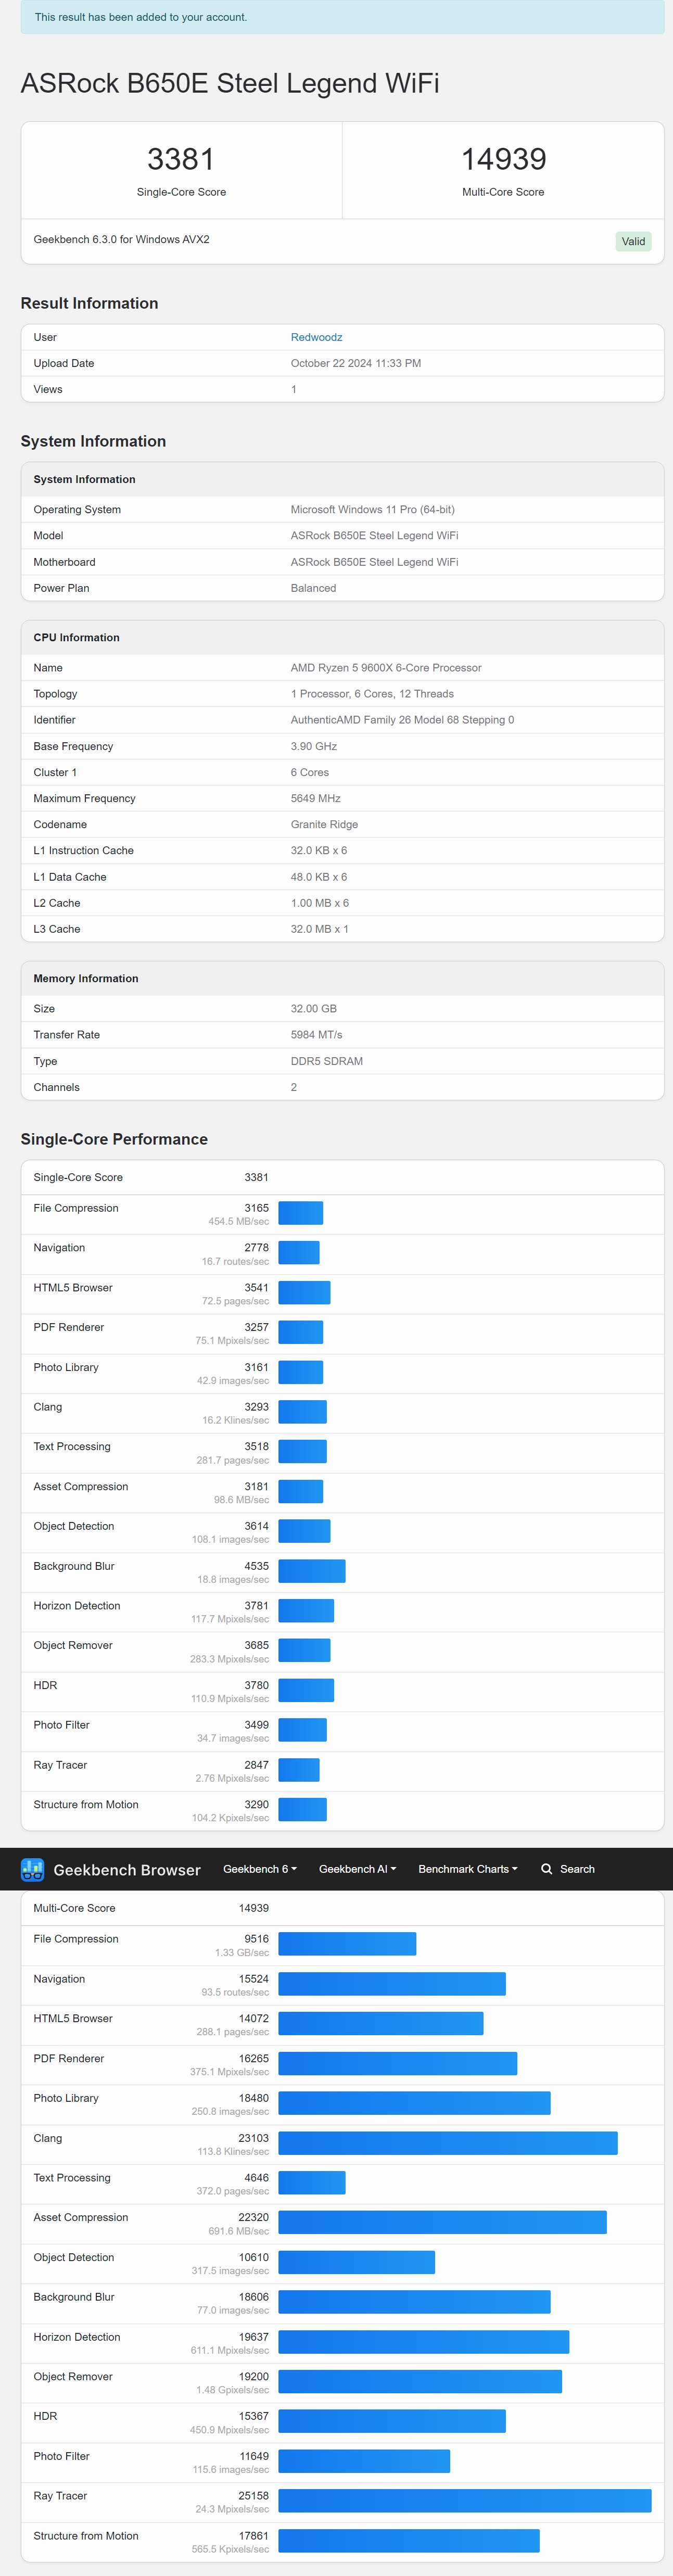
Task: Click single-core Navigation '16.7 routes/sec'
Action: point(235,1261)
